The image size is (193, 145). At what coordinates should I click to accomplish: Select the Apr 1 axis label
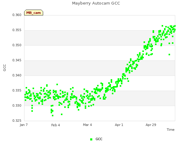pos(119,125)
